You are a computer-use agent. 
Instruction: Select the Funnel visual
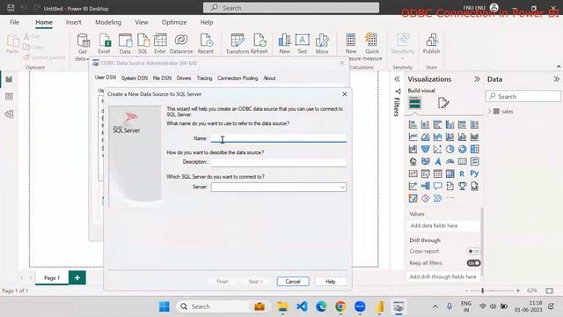pyautogui.click(x=426, y=149)
